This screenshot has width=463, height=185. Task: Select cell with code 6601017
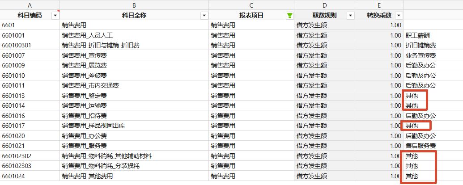tap(30, 126)
